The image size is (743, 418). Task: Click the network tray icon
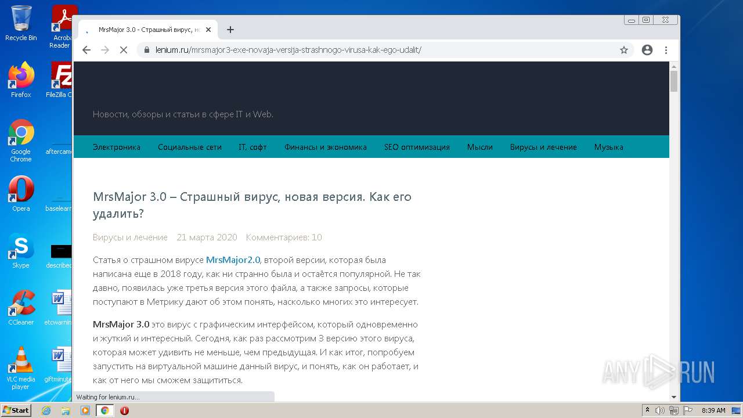tap(674, 410)
